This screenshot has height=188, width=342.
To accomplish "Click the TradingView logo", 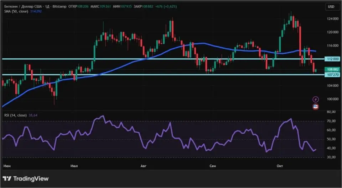I will 25,179.
